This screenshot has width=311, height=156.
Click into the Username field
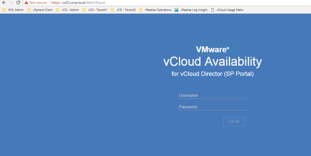click(x=213, y=95)
